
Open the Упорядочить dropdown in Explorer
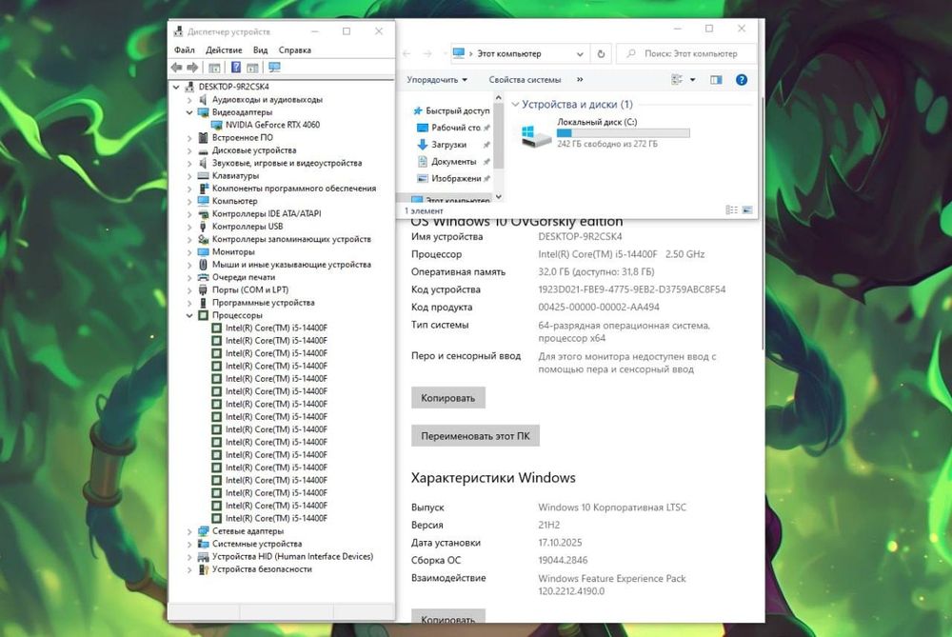coord(437,80)
